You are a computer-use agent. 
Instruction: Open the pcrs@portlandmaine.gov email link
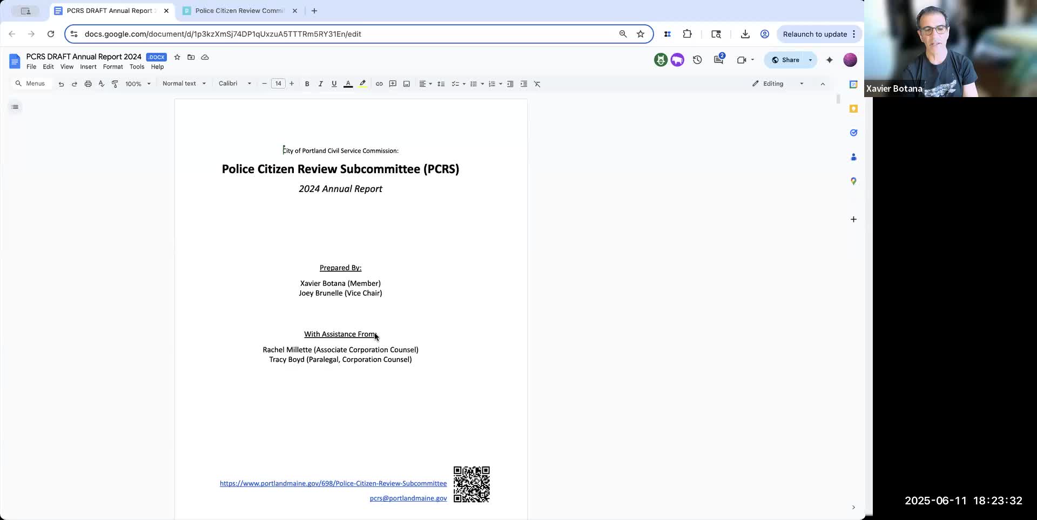coord(408,498)
